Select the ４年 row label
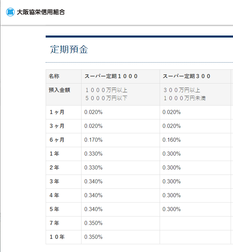233x252 pixels. coord(54,195)
